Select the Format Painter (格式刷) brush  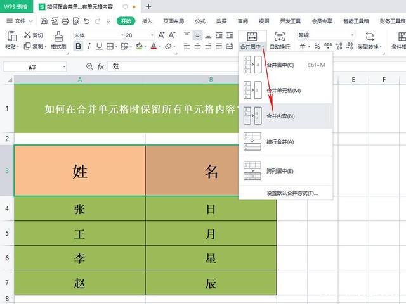(x=58, y=37)
